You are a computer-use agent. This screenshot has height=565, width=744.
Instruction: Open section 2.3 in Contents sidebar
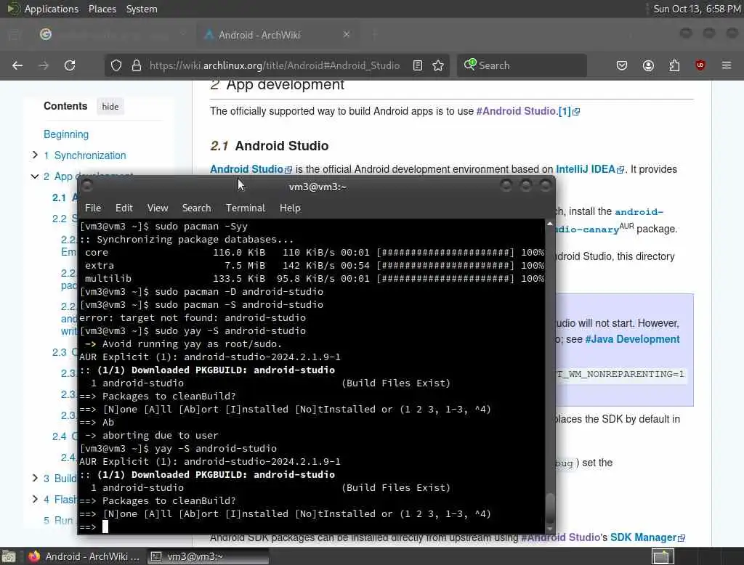pyautogui.click(x=64, y=352)
